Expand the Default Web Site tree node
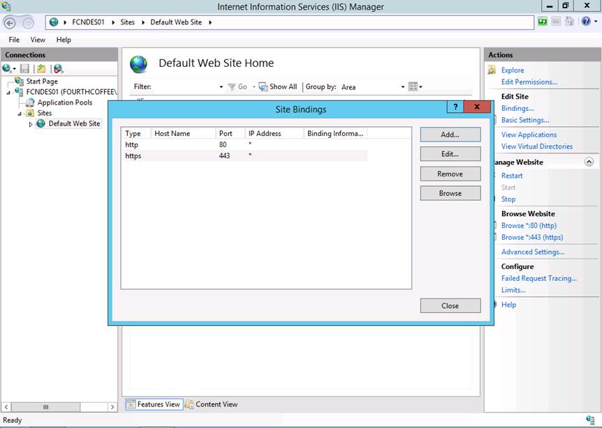The image size is (602, 428). coord(30,124)
